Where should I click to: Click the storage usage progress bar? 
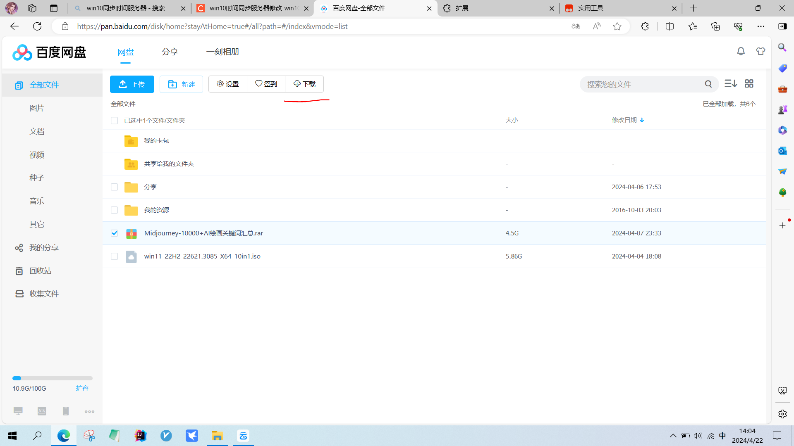click(x=52, y=378)
